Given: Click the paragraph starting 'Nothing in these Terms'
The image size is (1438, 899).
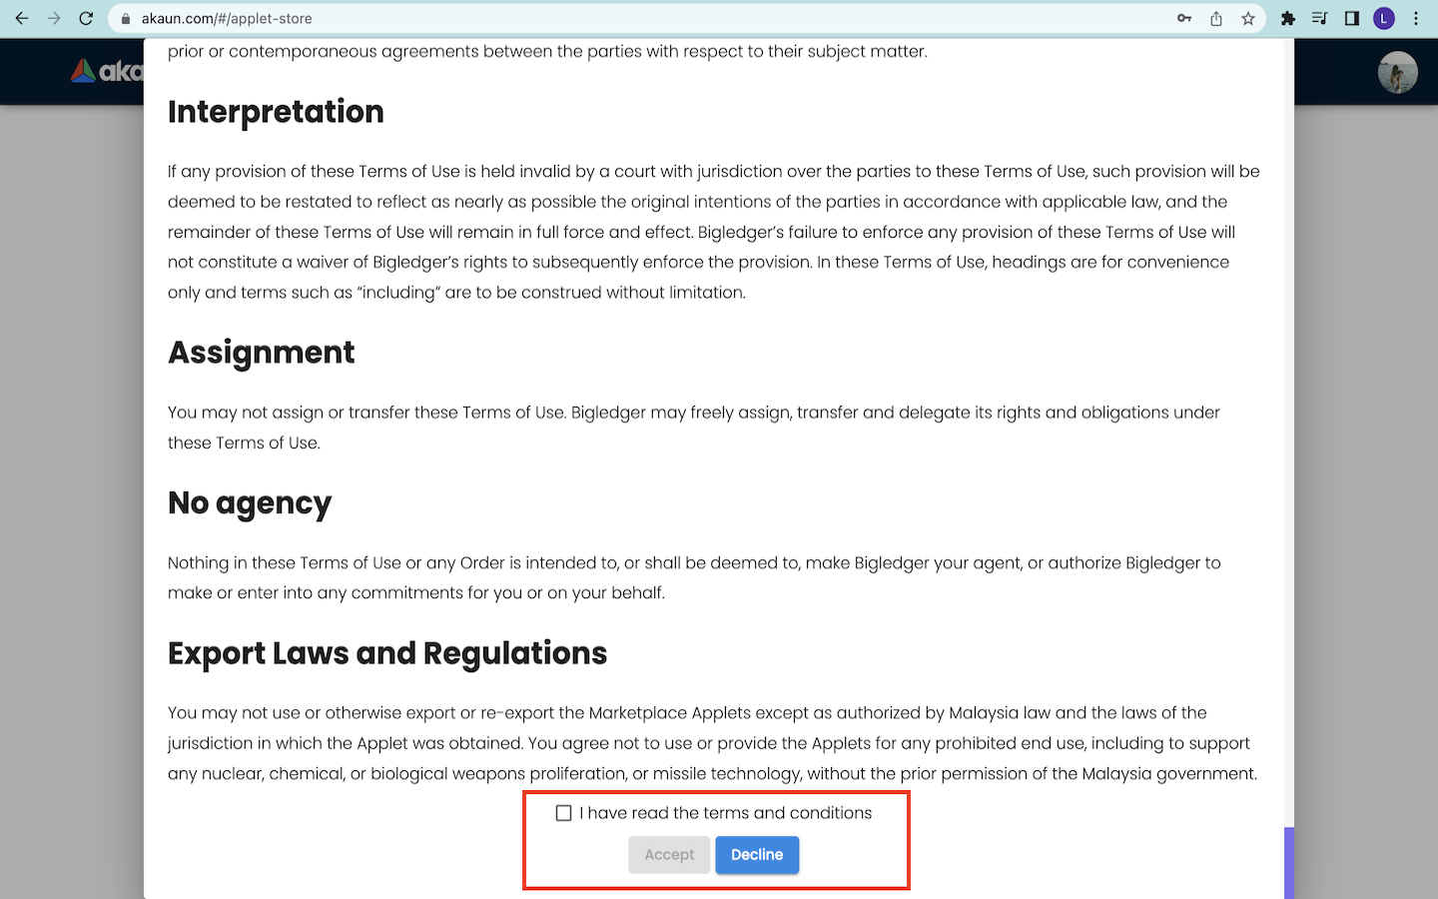Looking at the screenshot, I should click(x=694, y=578).
